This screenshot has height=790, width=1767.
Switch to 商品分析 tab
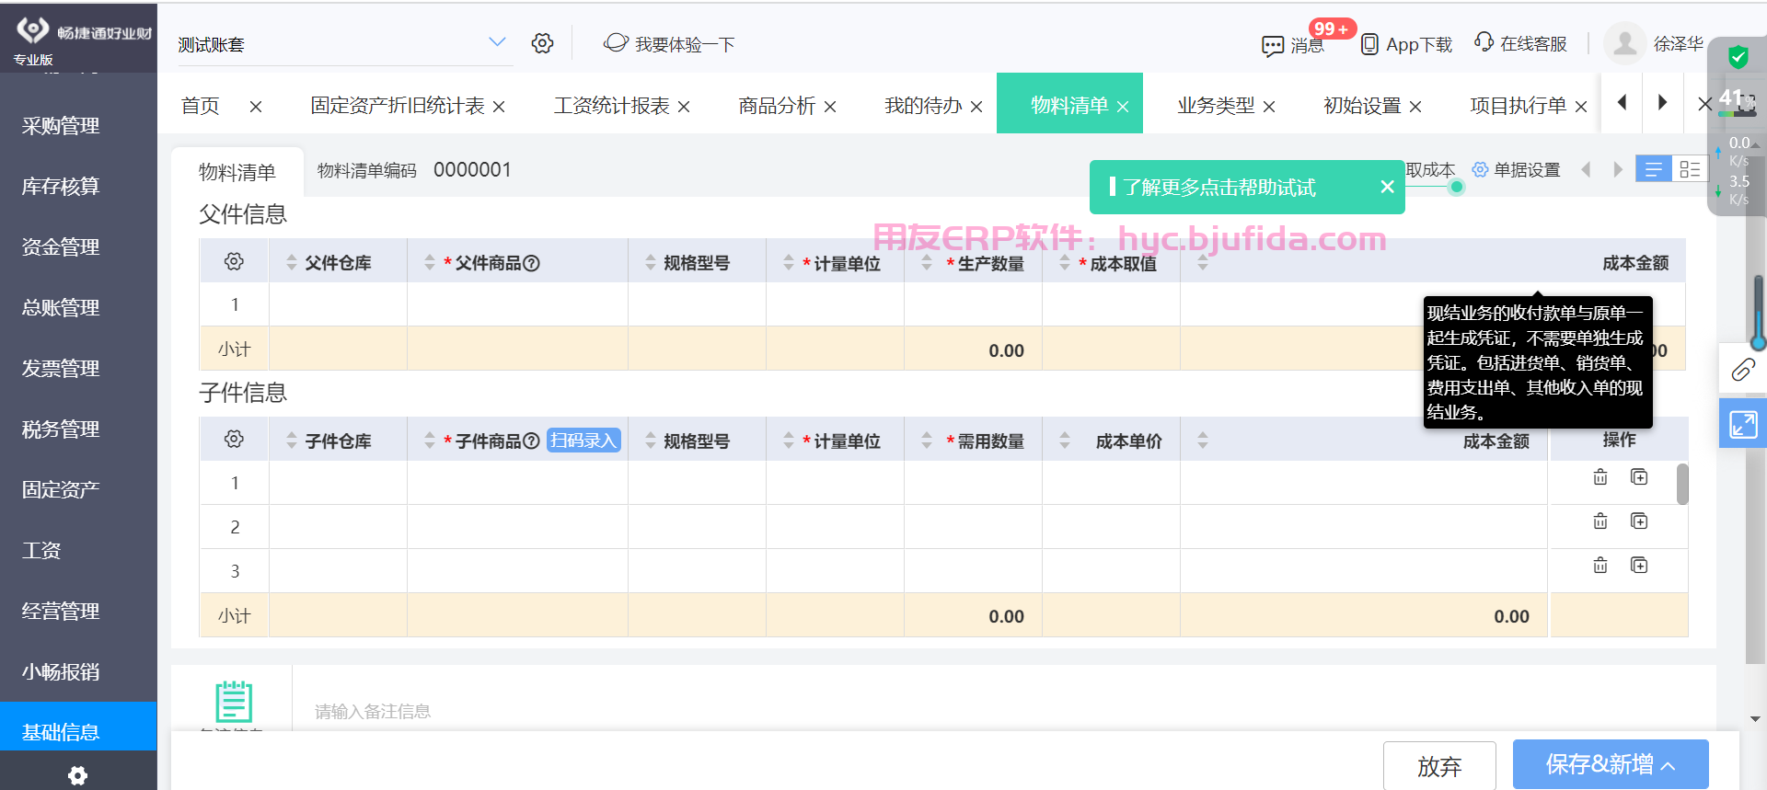777,106
